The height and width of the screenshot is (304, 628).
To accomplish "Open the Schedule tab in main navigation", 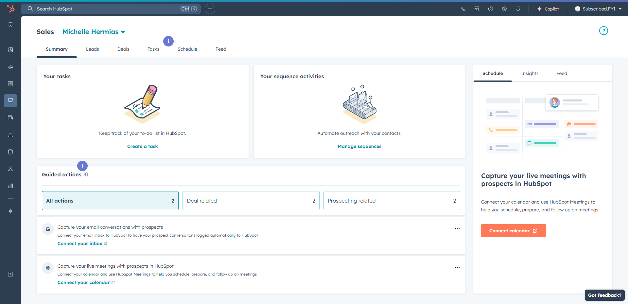I will [187, 49].
